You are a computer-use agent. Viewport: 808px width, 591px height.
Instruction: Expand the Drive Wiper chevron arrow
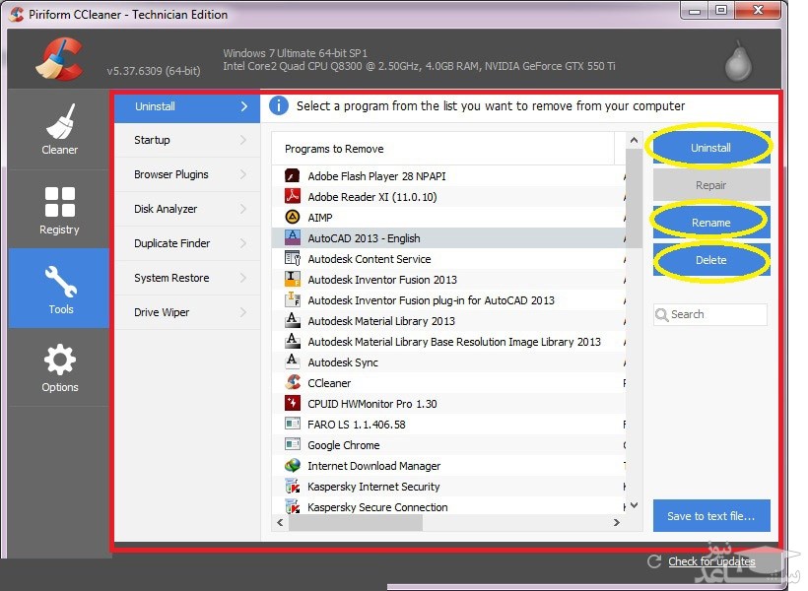coord(243,312)
